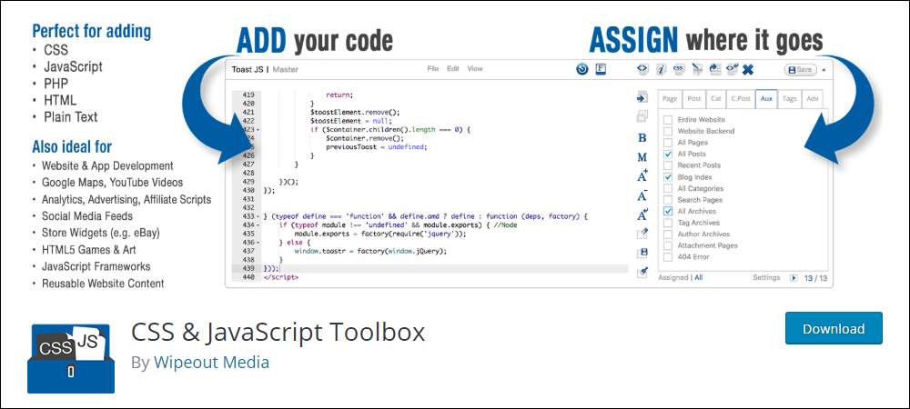Click the blue Download button
The height and width of the screenshot is (409, 910).
834,328
